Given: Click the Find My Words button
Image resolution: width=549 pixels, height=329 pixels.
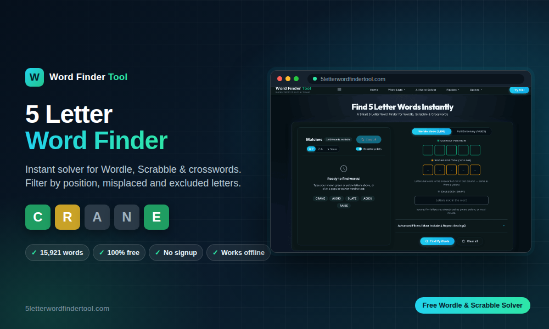Looking at the screenshot, I should [438, 241].
